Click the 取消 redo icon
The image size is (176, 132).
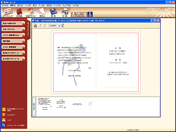point(45,25)
